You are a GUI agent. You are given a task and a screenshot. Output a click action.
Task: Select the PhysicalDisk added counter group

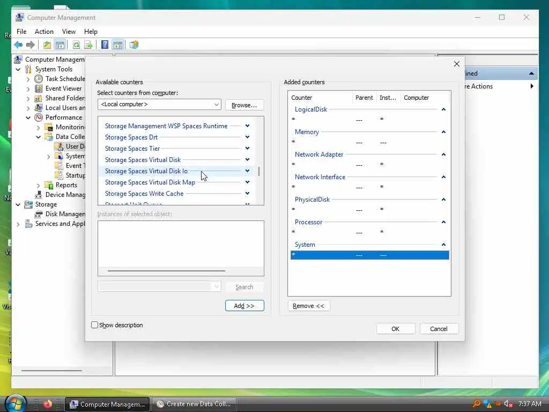[x=313, y=200]
